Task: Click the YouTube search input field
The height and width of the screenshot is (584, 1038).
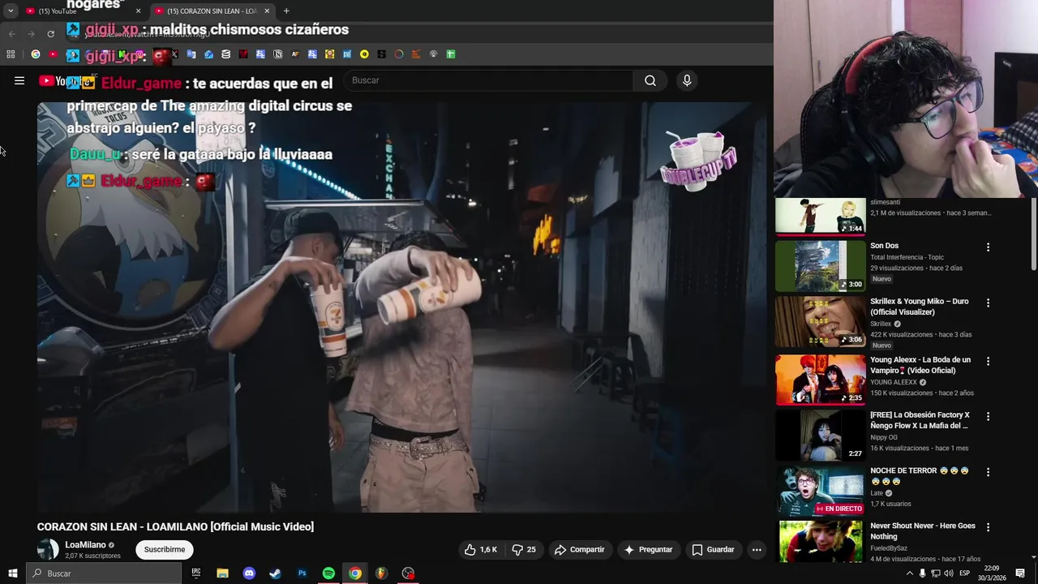Action: 489,80
